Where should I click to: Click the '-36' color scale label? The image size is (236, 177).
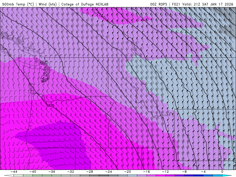(x=52, y=172)
